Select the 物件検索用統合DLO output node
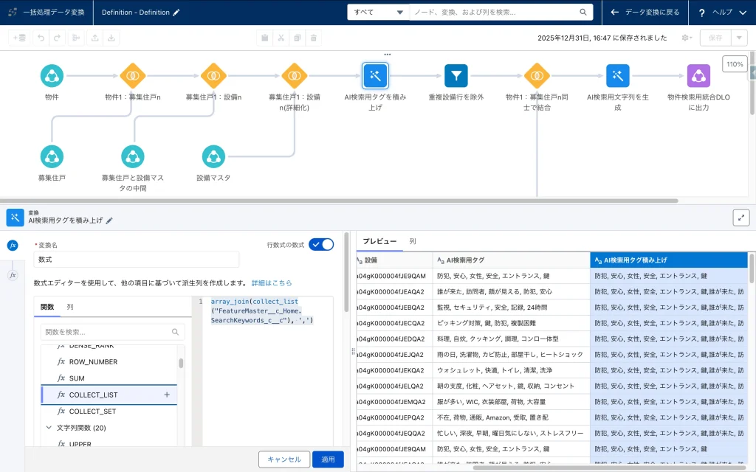 pyautogui.click(x=698, y=75)
